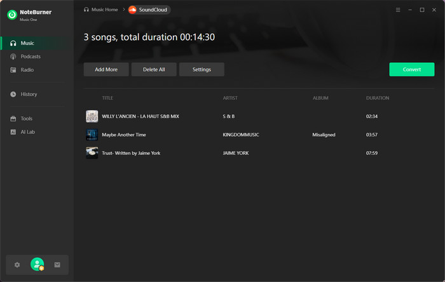Click artist JAIME YORK
Screen dimensions: 445x282
(x=236, y=153)
